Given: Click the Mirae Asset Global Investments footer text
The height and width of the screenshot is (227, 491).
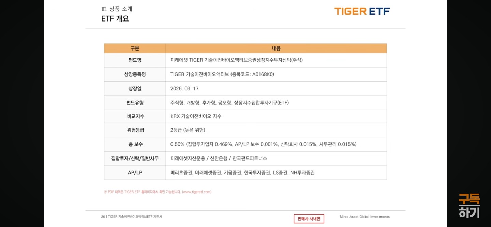Looking at the screenshot, I should coord(364,217).
